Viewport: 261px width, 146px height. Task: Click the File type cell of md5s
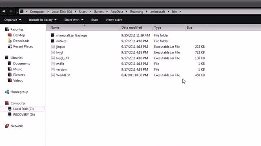point(157,64)
